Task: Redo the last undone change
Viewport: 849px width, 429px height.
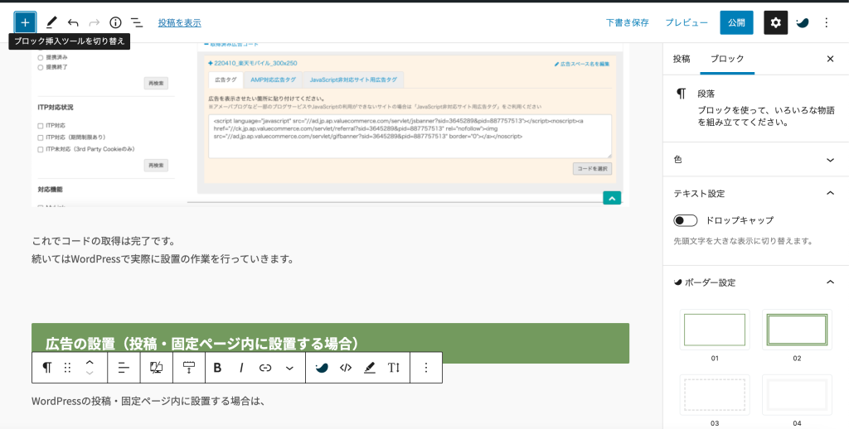Action: click(x=95, y=22)
